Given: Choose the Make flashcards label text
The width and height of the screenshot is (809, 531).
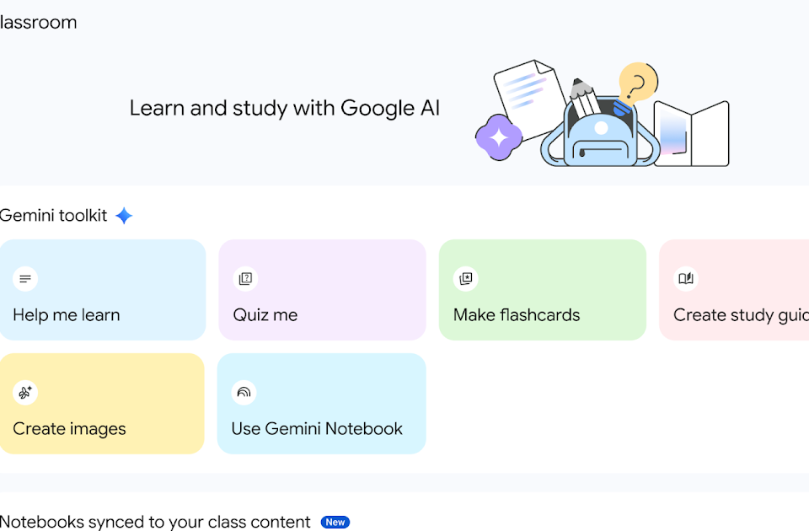Looking at the screenshot, I should click(517, 314).
